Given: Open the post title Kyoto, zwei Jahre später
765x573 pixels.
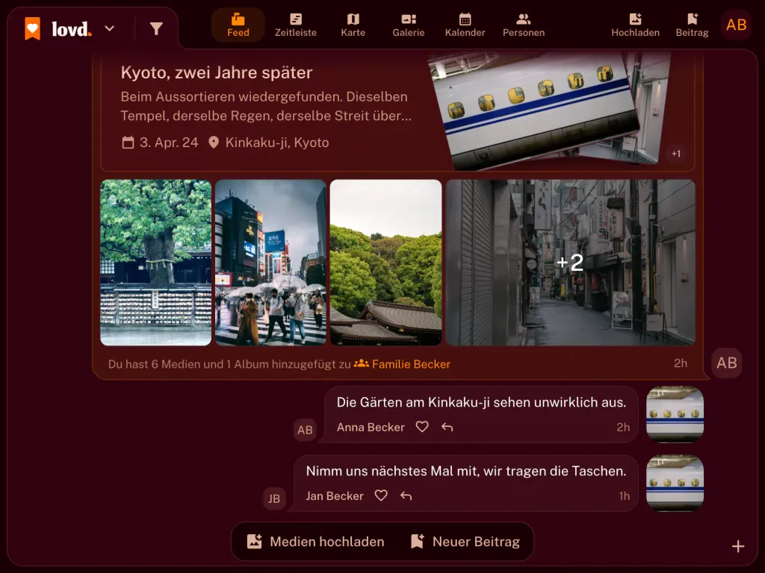Looking at the screenshot, I should [217, 72].
